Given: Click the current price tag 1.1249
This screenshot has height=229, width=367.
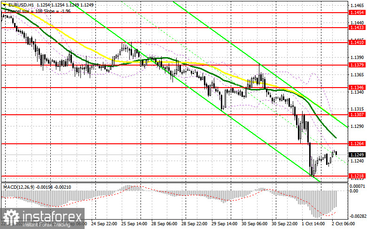Looking at the screenshot, I should [x=357, y=155].
